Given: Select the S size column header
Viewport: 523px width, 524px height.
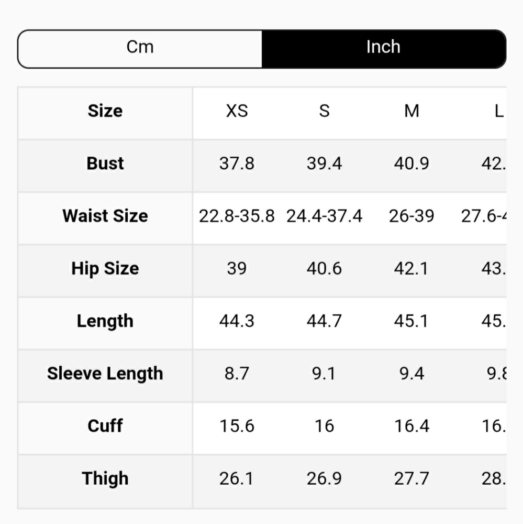Looking at the screenshot, I should (324, 111).
